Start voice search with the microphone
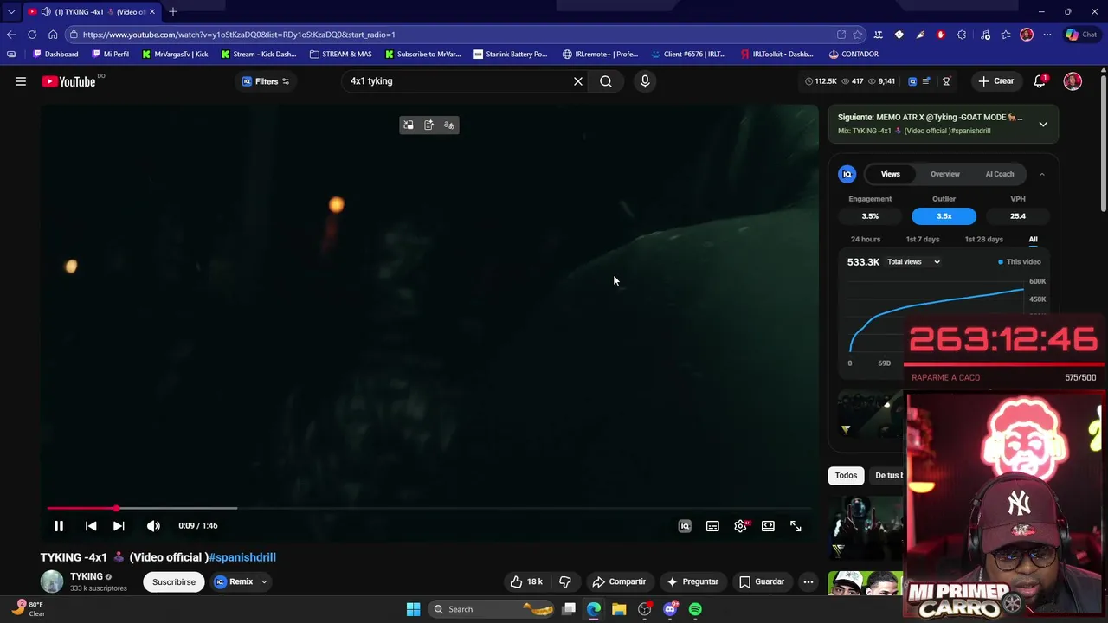Image resolution: width=1108 pixels, height=623 pixels. pyautogui.click(x=645, y=81)
